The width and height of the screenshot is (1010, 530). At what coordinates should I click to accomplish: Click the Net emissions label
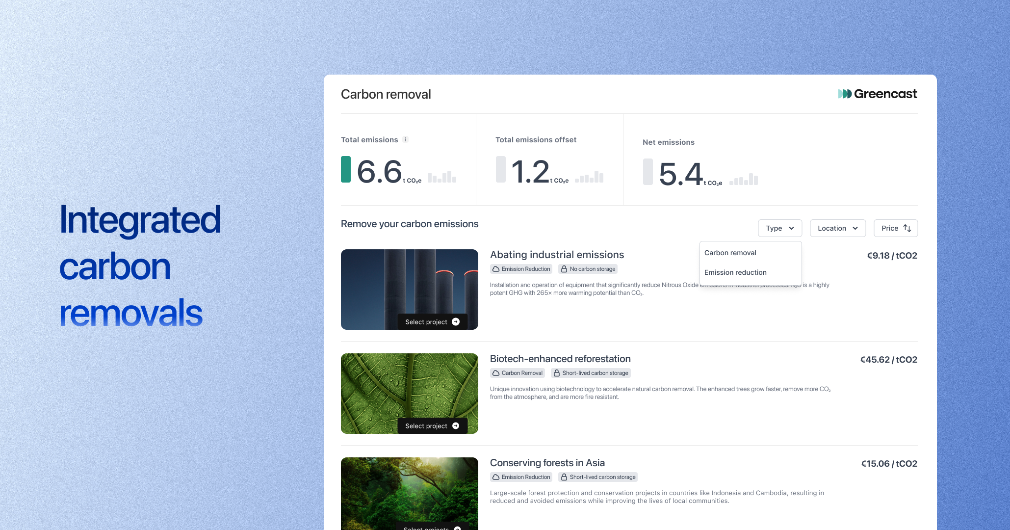coord(668,142)
